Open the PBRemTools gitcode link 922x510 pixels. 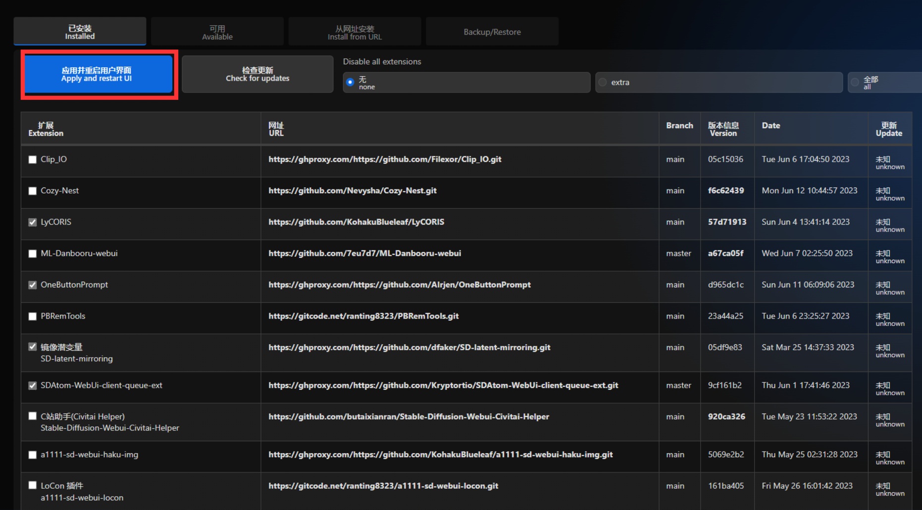pos(363,316)
